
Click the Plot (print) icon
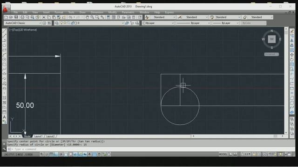tap(22, 17)
